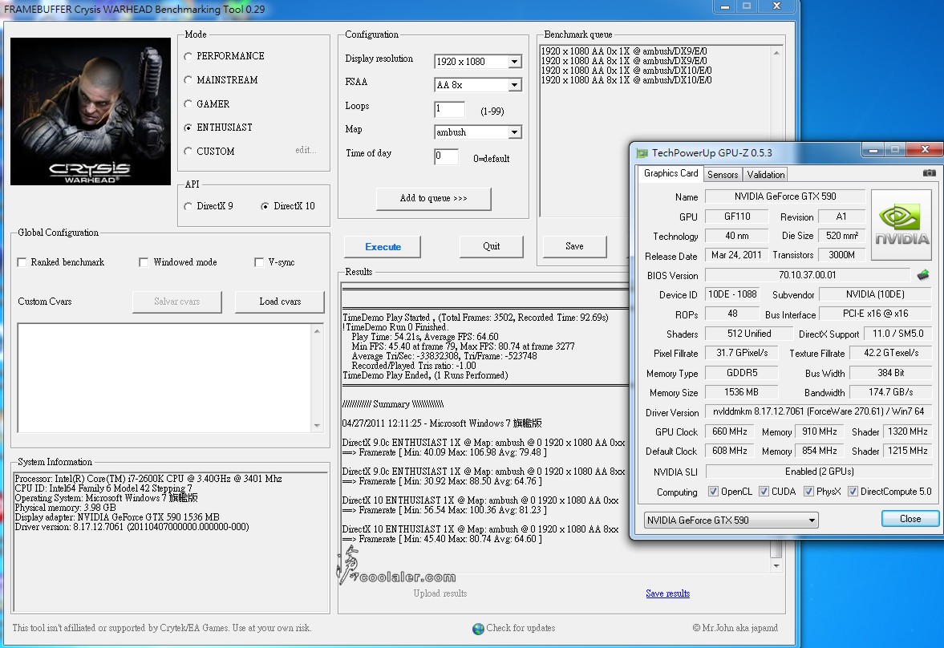Click the GPU-Z title bar app icon
Screen dimensions: 944x648
(x=642, y=153)
